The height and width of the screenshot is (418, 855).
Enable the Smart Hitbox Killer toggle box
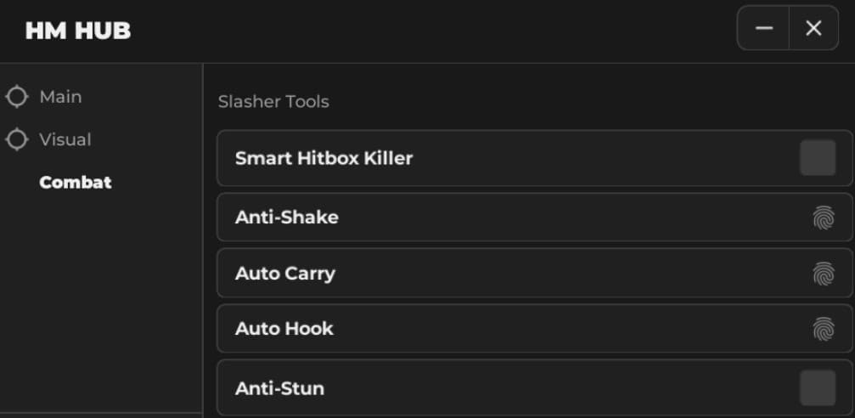pyautogui.click(x=818, y=158)
